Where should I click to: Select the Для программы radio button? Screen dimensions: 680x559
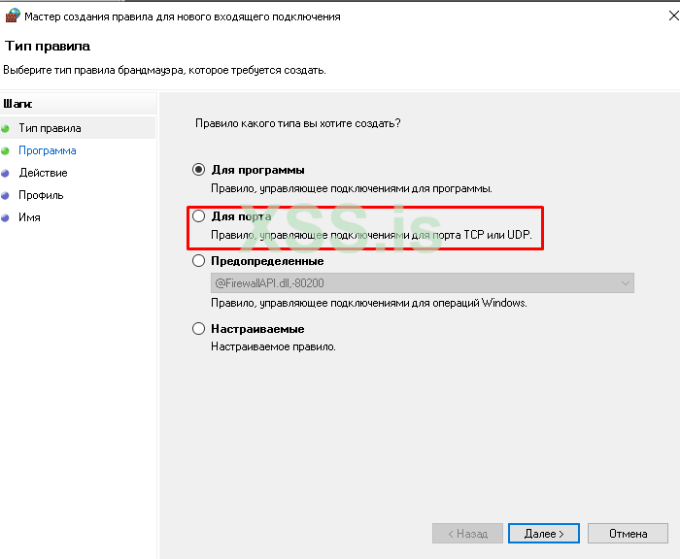tap(199, 170)
